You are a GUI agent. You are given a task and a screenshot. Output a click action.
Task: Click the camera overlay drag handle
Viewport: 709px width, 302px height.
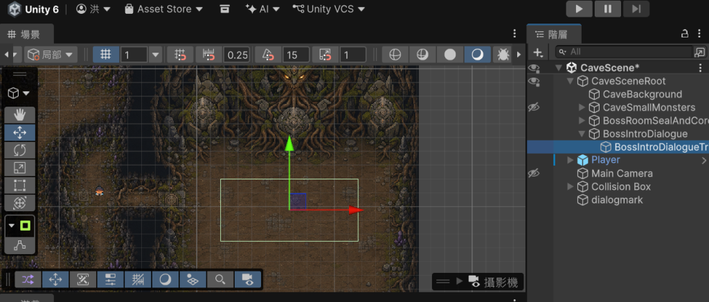point(442,282)
